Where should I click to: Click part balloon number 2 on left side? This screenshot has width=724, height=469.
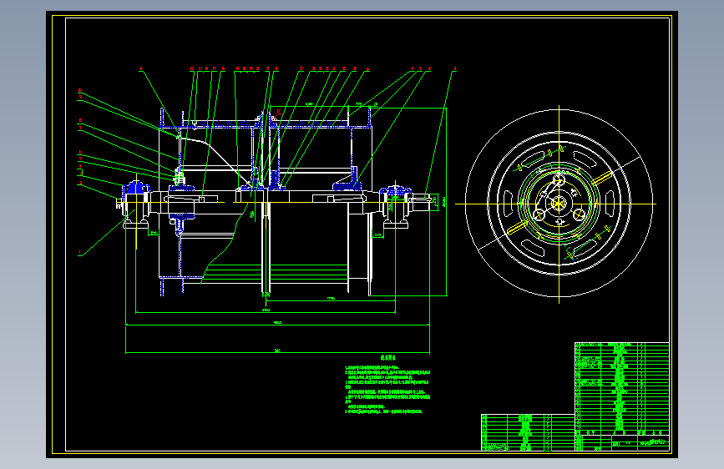80,183
